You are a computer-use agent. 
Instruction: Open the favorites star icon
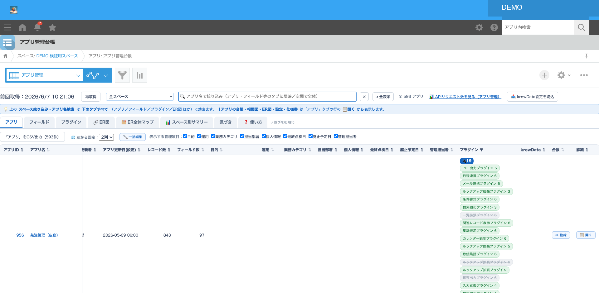(52, 27)
